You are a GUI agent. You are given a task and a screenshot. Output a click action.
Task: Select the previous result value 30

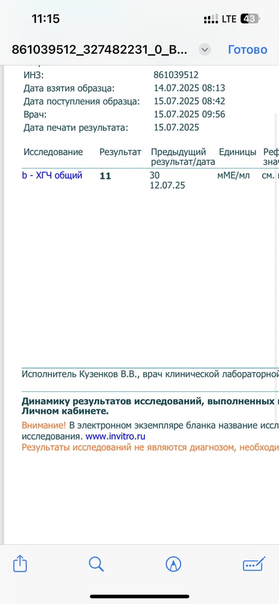(x=155, y=176)
